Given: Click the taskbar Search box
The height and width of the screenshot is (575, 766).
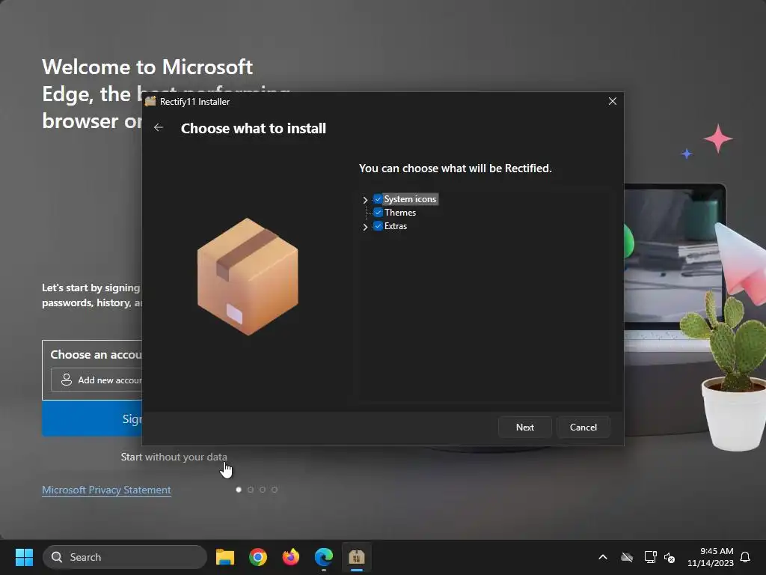Looking at the screenshot, I should click(x=125, y=557).
